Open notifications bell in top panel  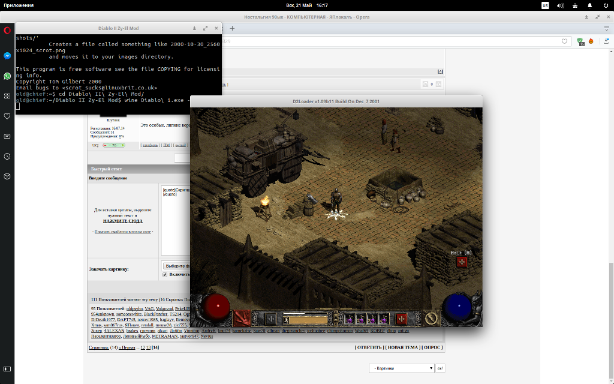coord(590,5)
